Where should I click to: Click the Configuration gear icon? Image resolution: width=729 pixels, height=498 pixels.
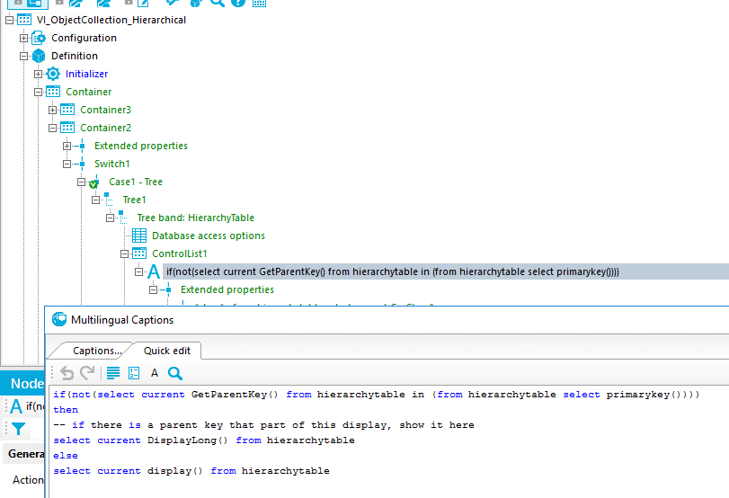pos(39,38)
